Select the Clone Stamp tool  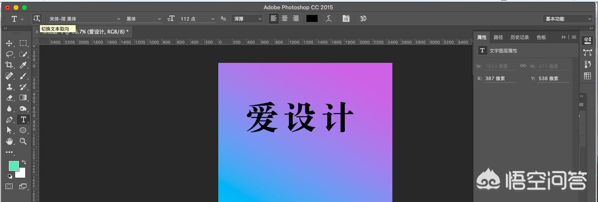9,87
